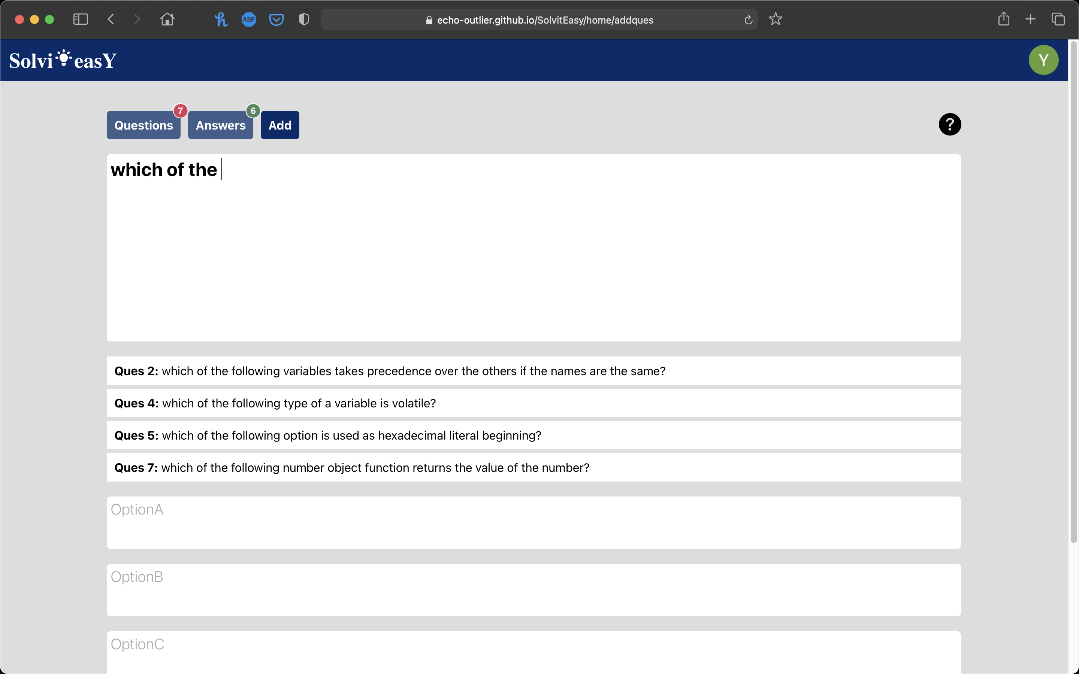Save page with the Pocket icon
Image resolution: width=1079 pixels, height=674 pixels.
276,19
